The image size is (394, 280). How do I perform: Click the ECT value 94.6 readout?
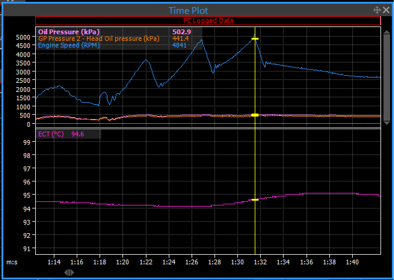78,134
